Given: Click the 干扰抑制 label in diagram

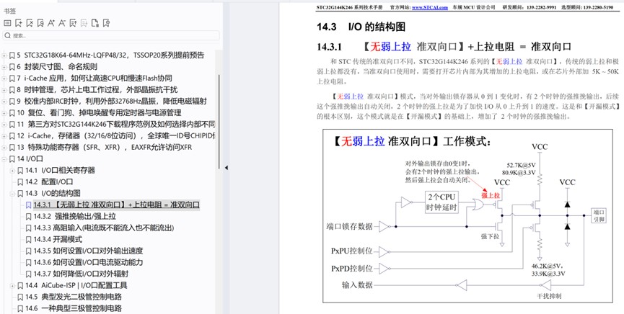Looking at the screenshot, I should coord(548,297).
